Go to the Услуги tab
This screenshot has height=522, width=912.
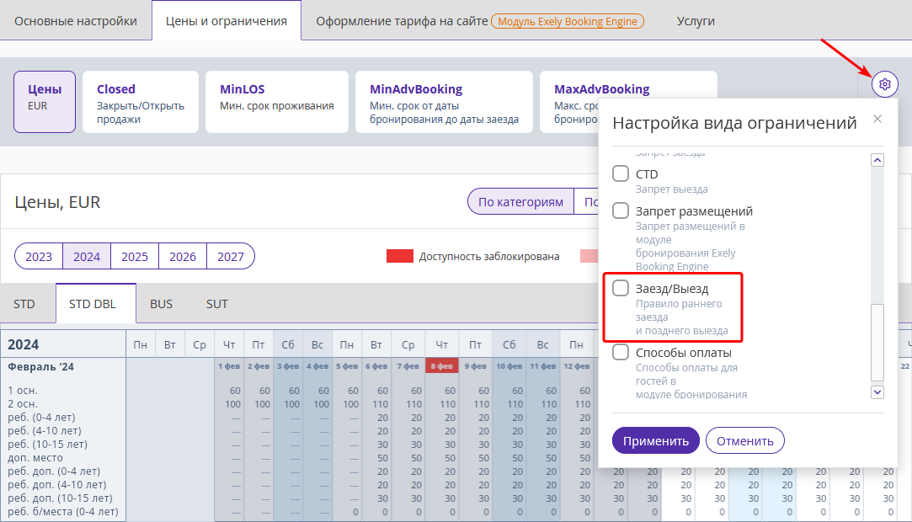(696, 21)
